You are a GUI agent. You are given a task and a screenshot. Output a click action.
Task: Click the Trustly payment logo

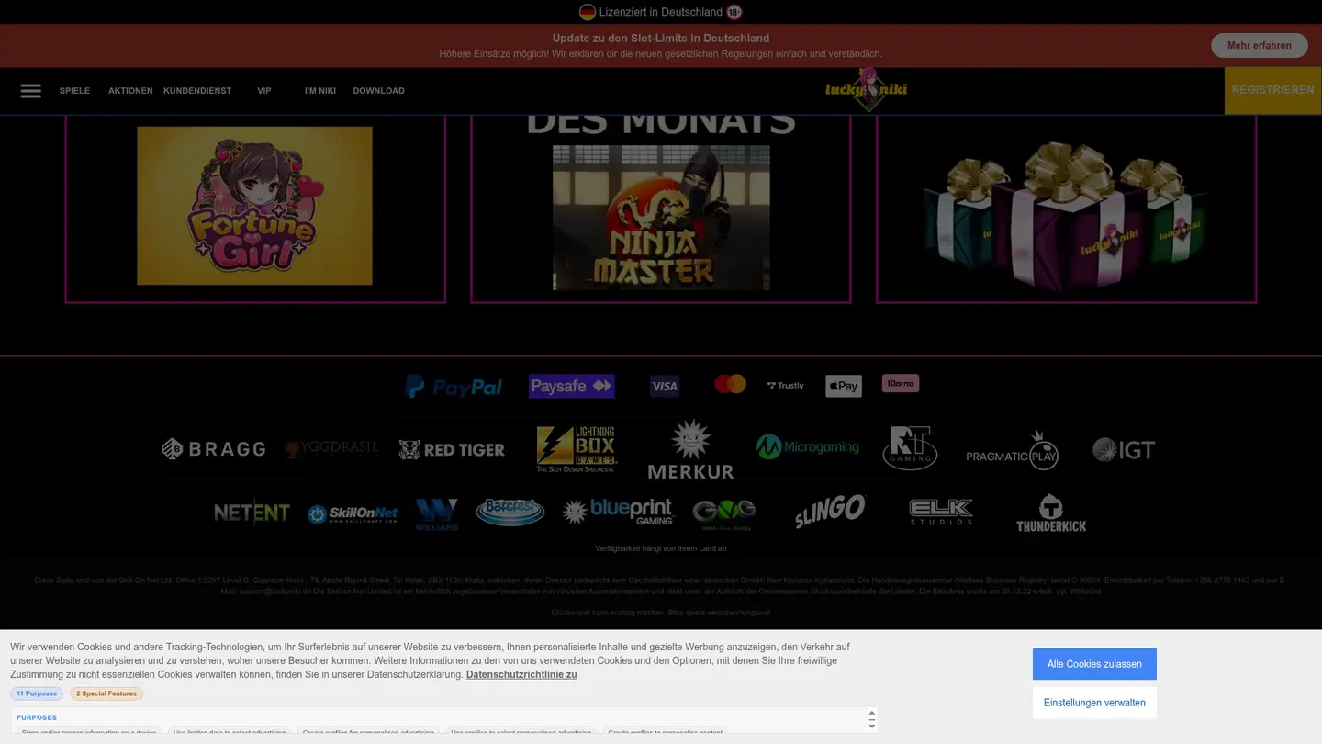785,386
